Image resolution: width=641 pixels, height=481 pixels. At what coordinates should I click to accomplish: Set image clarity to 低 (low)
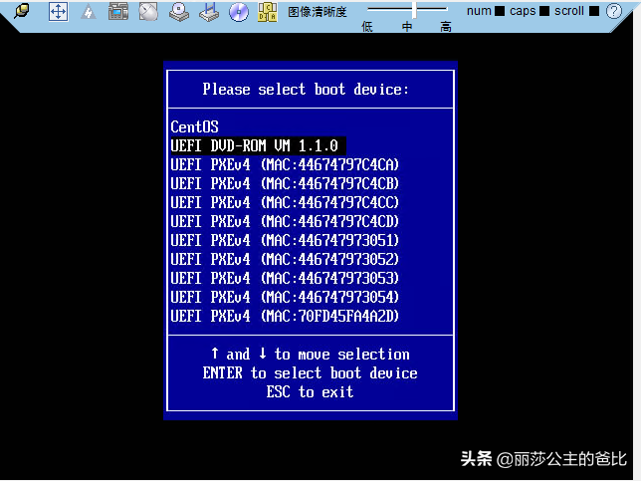367,27
